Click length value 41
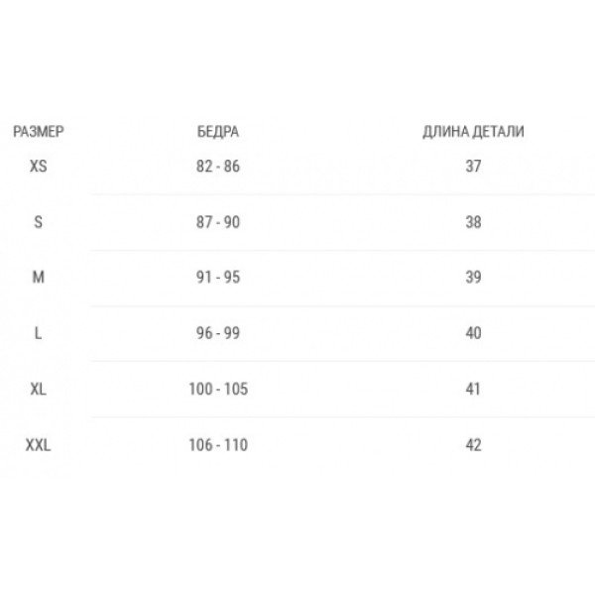 pyautogui.click(x=473, y=389)
